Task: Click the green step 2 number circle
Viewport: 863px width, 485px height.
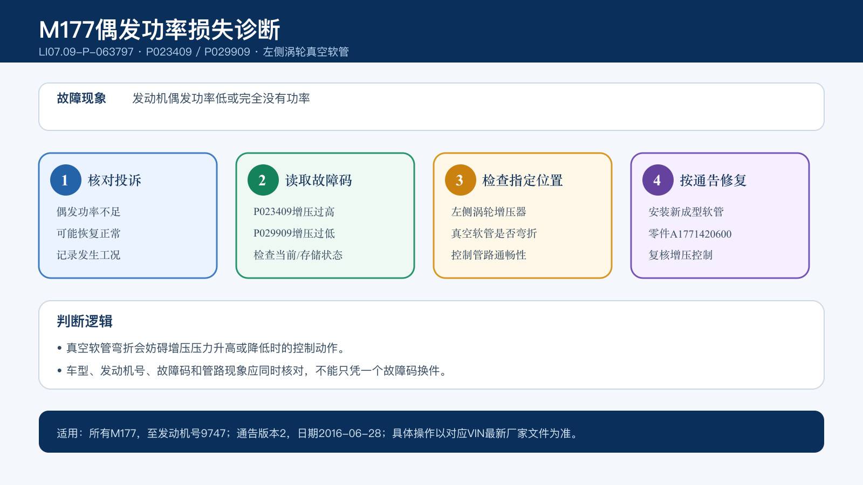Action: pos(263,180)
